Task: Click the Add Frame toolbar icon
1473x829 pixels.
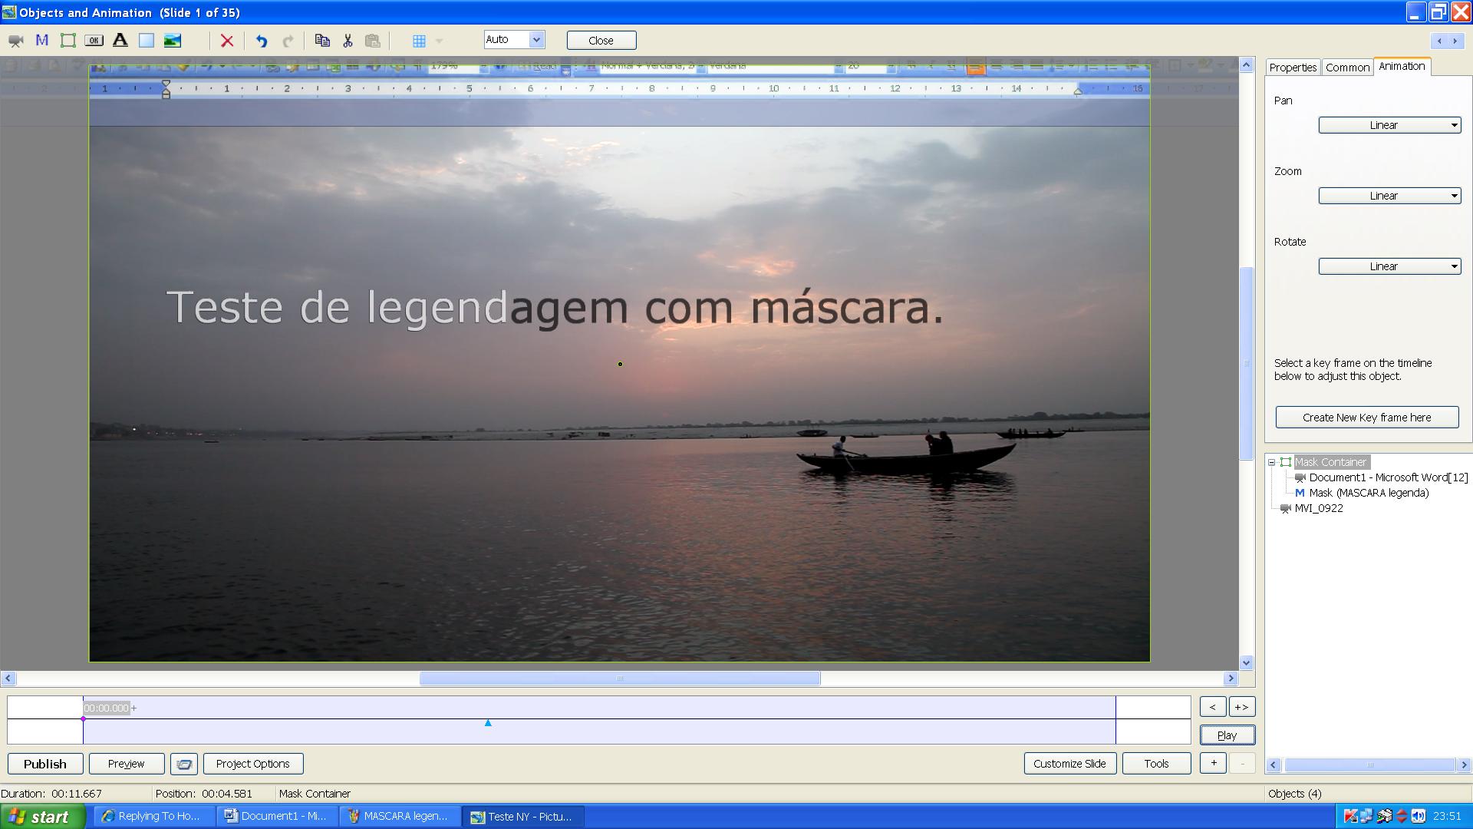Action: (68, 41)
